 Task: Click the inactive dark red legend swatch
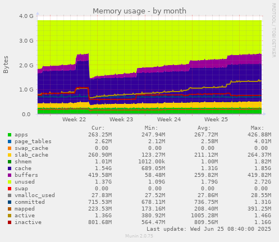(10, 222)
